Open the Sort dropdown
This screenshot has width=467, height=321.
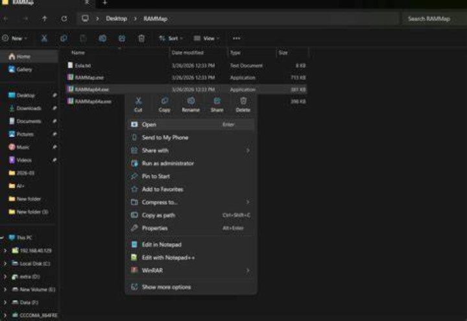[171, 38]
